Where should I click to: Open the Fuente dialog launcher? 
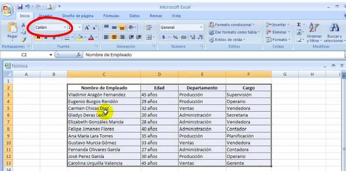pyautogui.click(x=97, y=46)
